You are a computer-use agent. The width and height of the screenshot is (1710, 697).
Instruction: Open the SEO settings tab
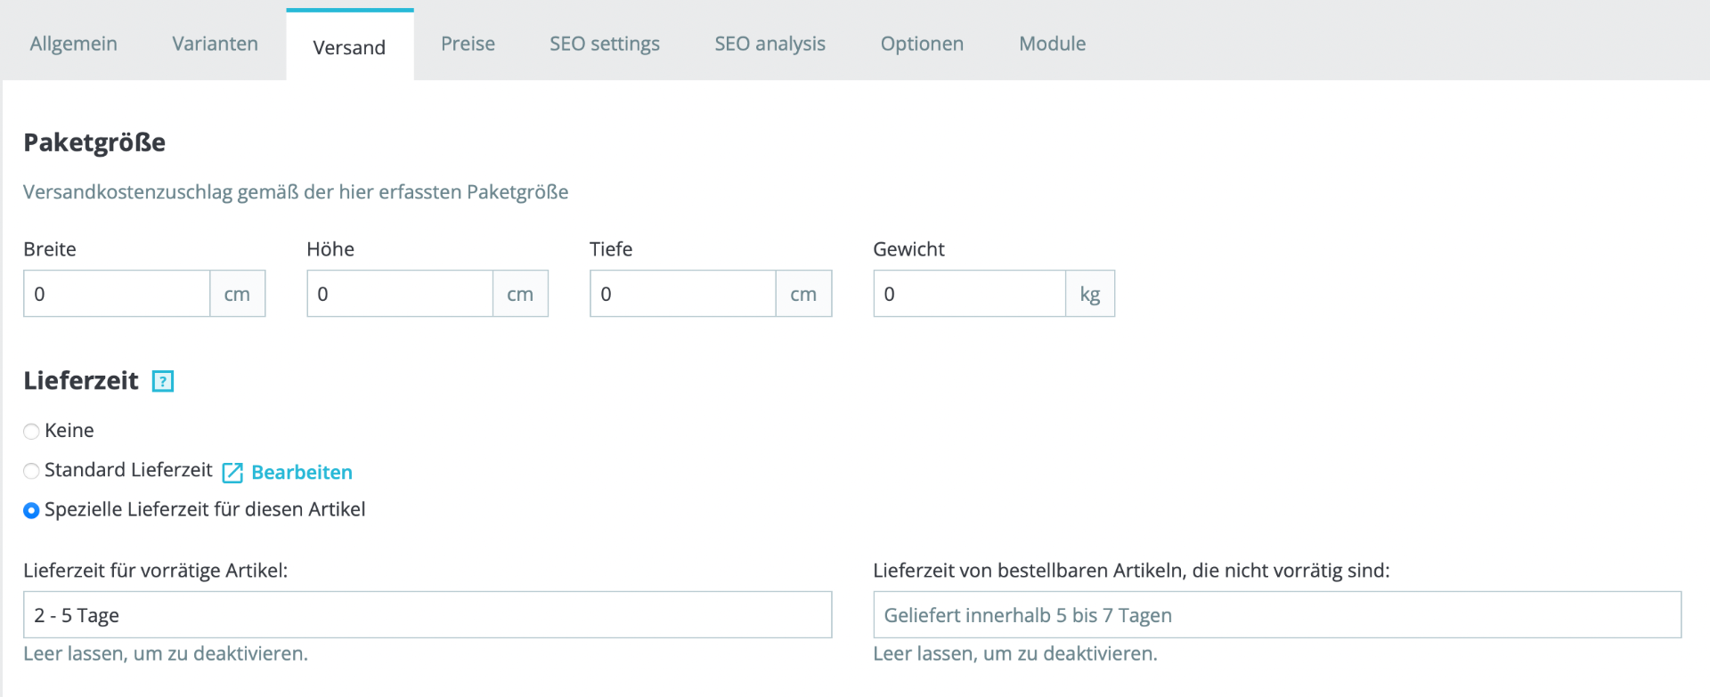coord(604,44)
